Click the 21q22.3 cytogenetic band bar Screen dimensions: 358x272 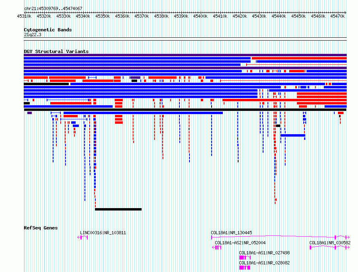pos(185,39)
